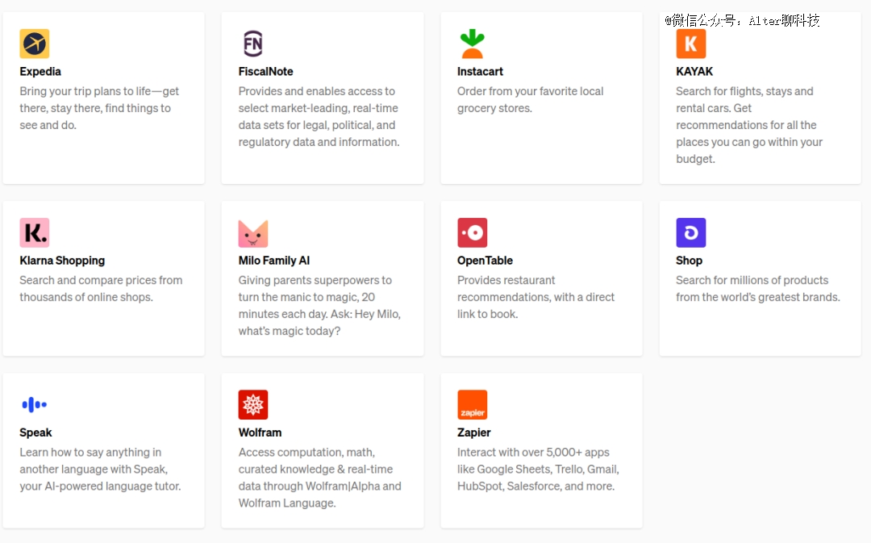
Task: Click the red OpenTable logo icon
Action: click(x=472, y=232)
